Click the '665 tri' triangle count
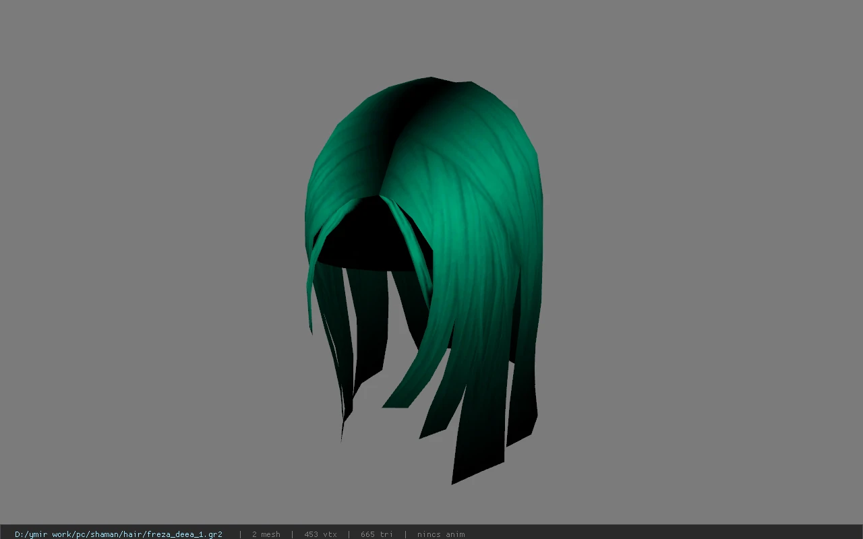 coord(376,534)
